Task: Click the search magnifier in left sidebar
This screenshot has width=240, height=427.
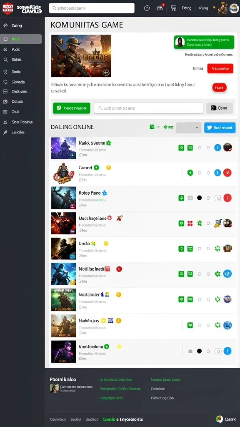Action: click(x=5, y=59)
